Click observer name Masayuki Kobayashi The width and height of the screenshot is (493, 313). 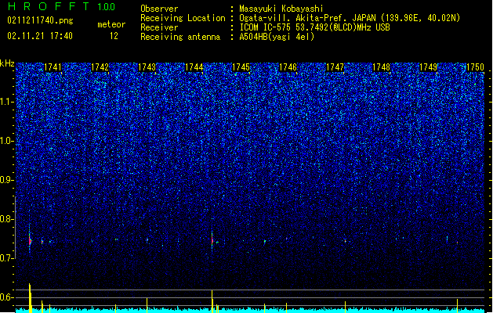coord(281,9)
